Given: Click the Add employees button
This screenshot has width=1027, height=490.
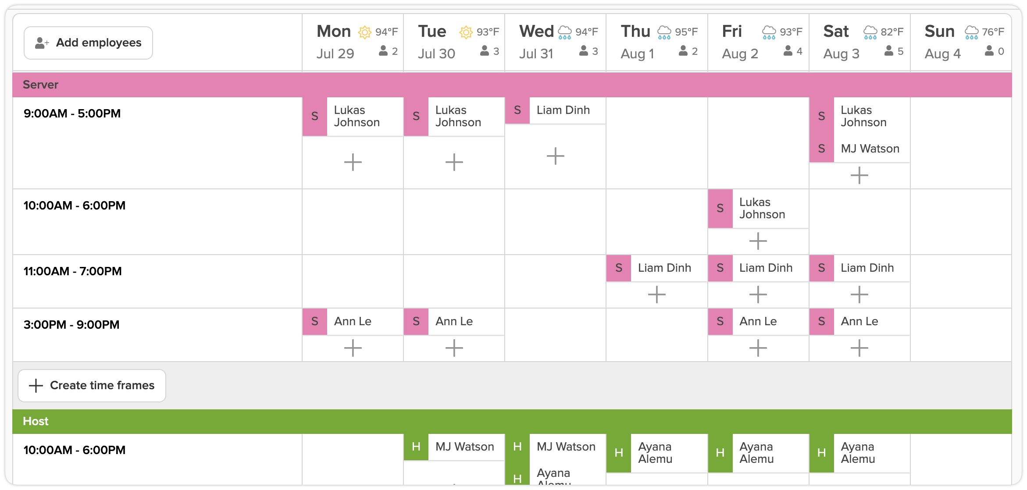Looking at the screenshot, I should point(88,43).
